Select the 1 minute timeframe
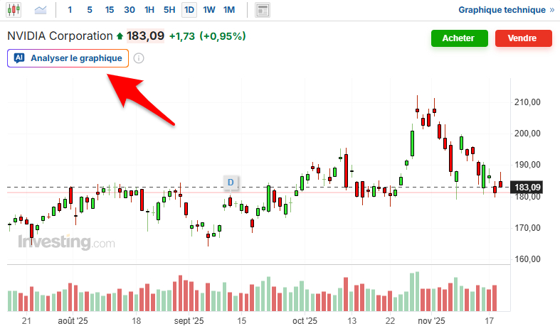Viewport: 560px width, 331px height. pyautogui.click(x=69, y=10)
